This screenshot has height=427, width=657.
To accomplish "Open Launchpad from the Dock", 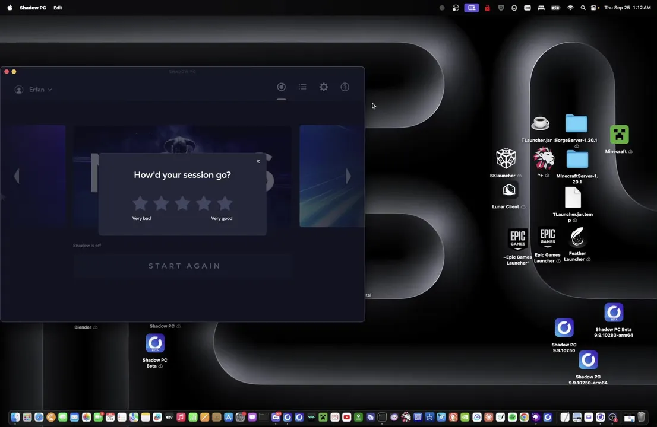I will click(27, 417).
